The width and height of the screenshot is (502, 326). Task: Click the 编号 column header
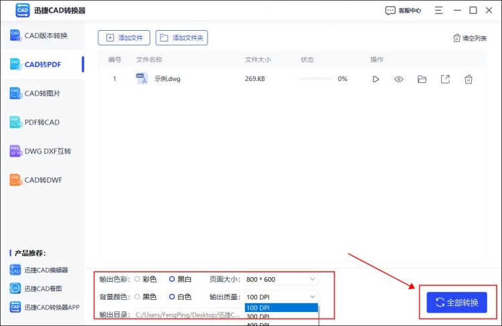(x=114, y=60)
